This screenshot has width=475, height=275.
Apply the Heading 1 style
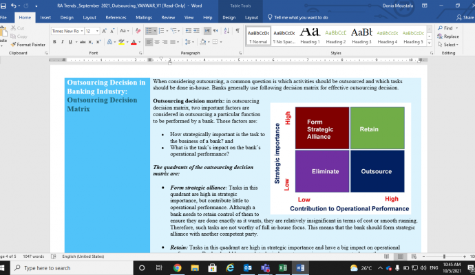(310, 35)
